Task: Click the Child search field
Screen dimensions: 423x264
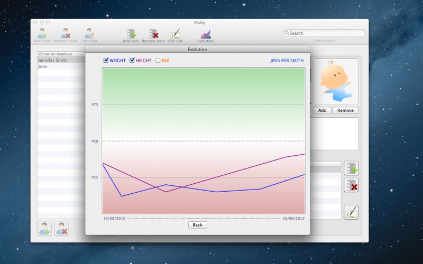Action: [x=325, y=33]
